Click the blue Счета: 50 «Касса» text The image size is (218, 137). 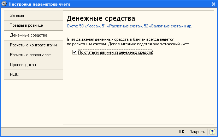(84, 26)
